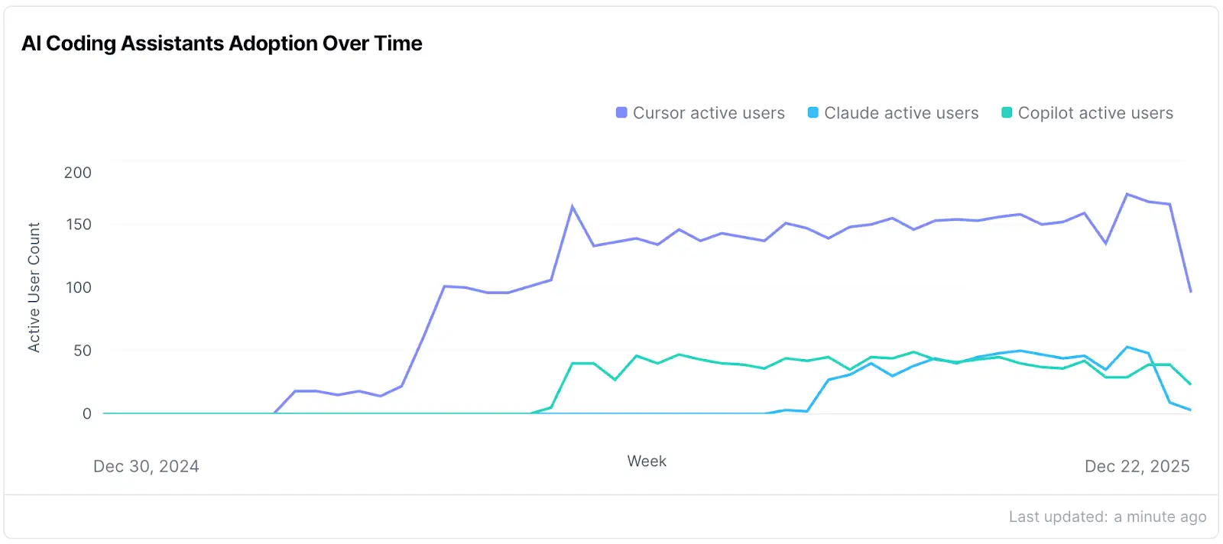Image resolution: width=1223 pixels, height=544 pixels.
Task: Click the Copilot active users legend swatch
Action: (x=1007, y=113)
